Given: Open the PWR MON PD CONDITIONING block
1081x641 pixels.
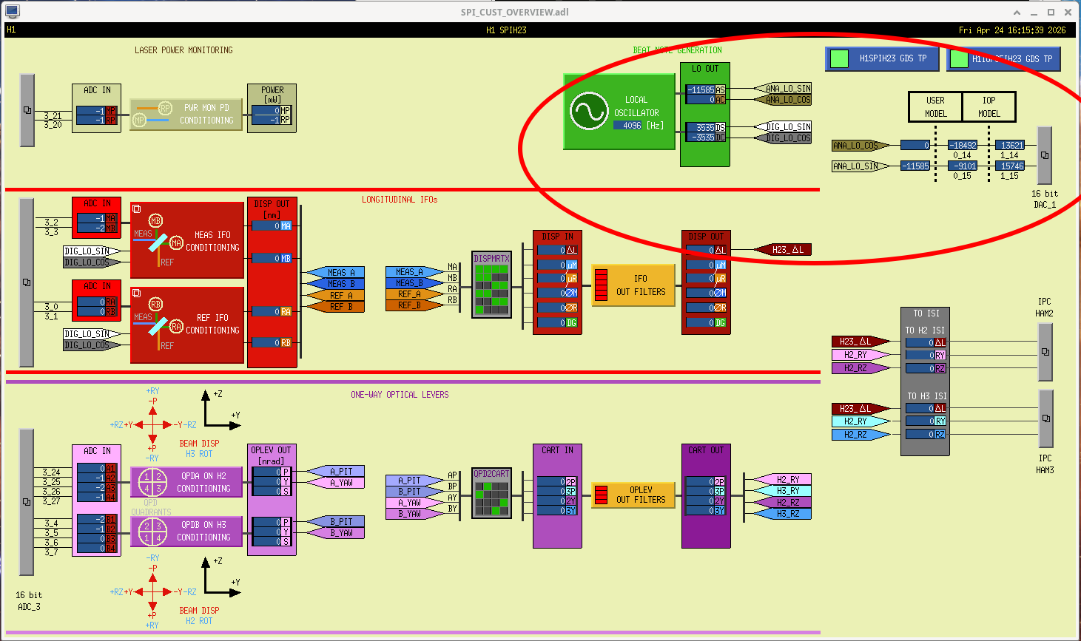Looking at the screenshot, I should coord(186,115).
